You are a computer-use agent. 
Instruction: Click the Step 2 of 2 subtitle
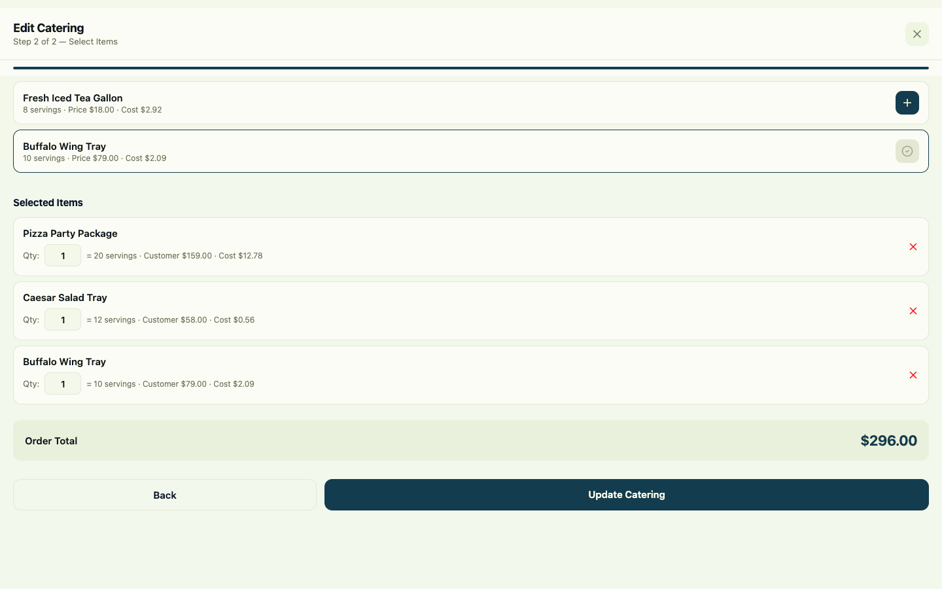pyautogui.click(x=65, y=42)
